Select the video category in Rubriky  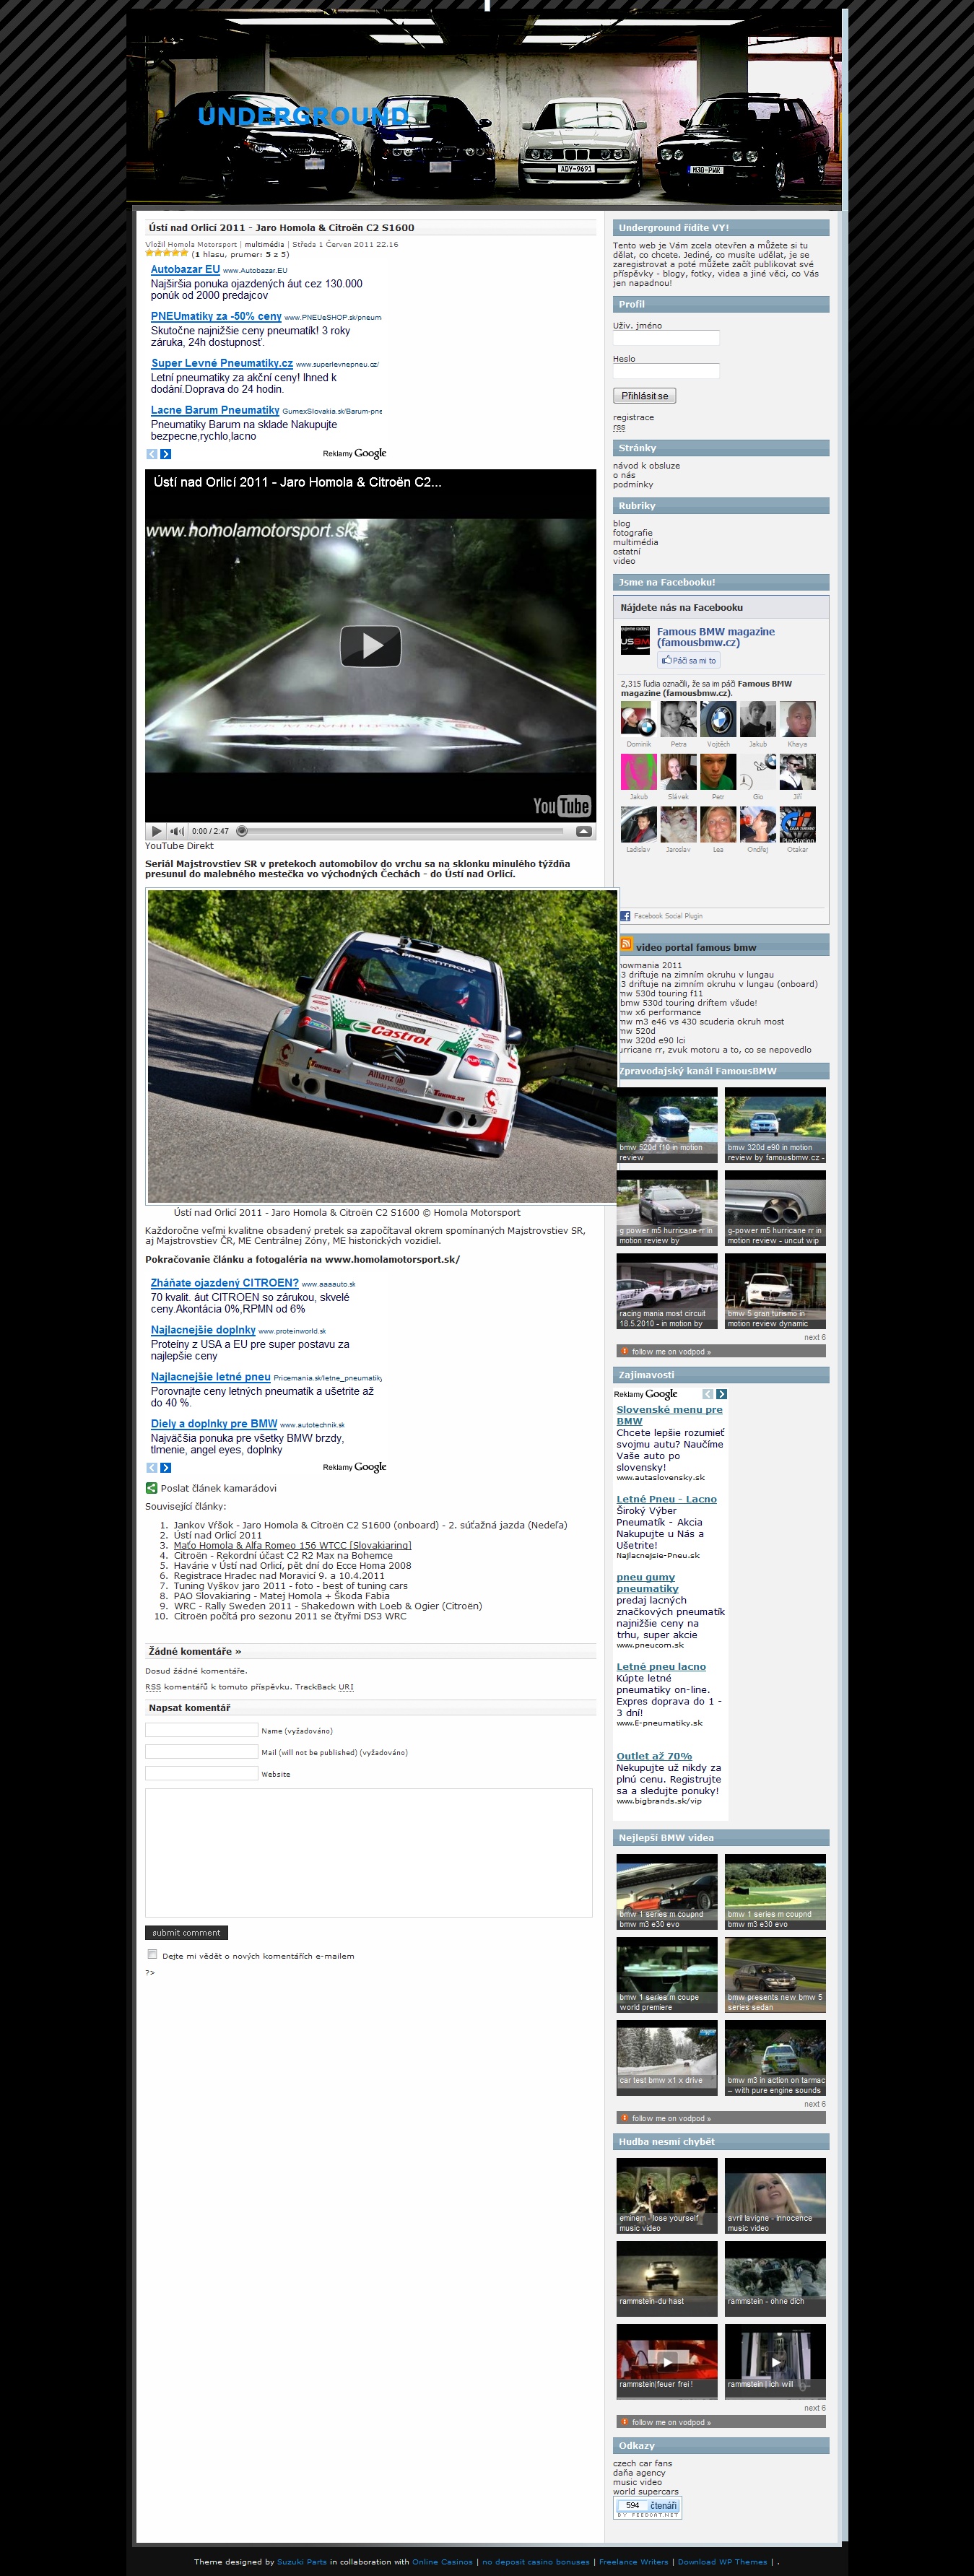point(624,561)
